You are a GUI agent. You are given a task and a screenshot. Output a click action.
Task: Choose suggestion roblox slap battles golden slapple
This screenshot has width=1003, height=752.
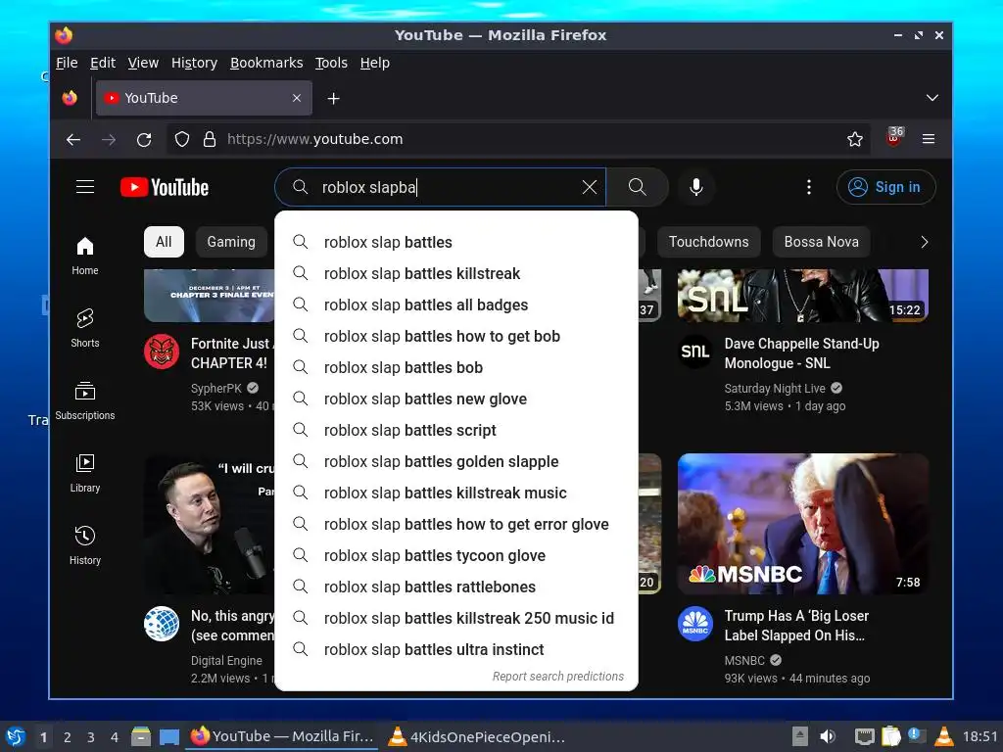456,462
